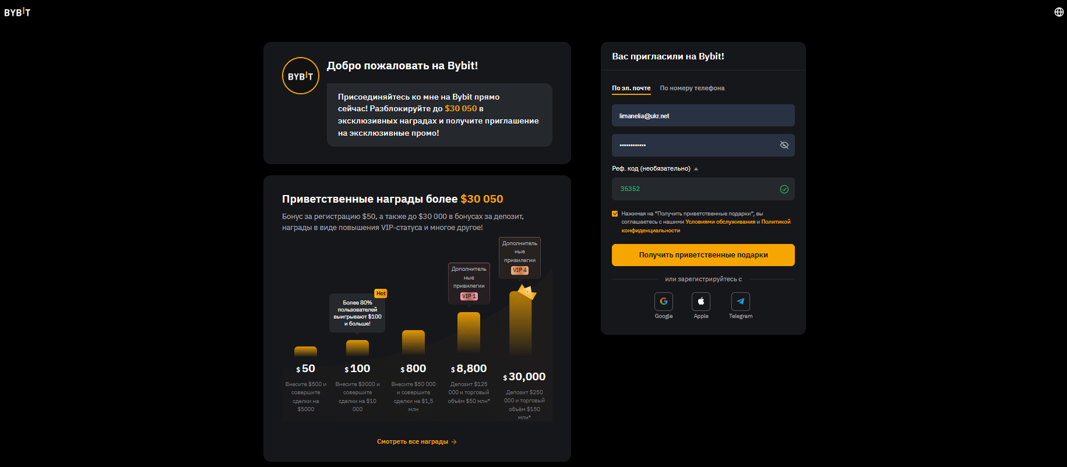1067x467 pixels.
Task: Click the $8,800 amount label
Action: (x=469, y=369)
